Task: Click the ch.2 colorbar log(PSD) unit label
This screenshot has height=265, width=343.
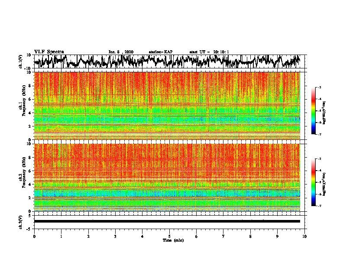Action: (324, 184)
